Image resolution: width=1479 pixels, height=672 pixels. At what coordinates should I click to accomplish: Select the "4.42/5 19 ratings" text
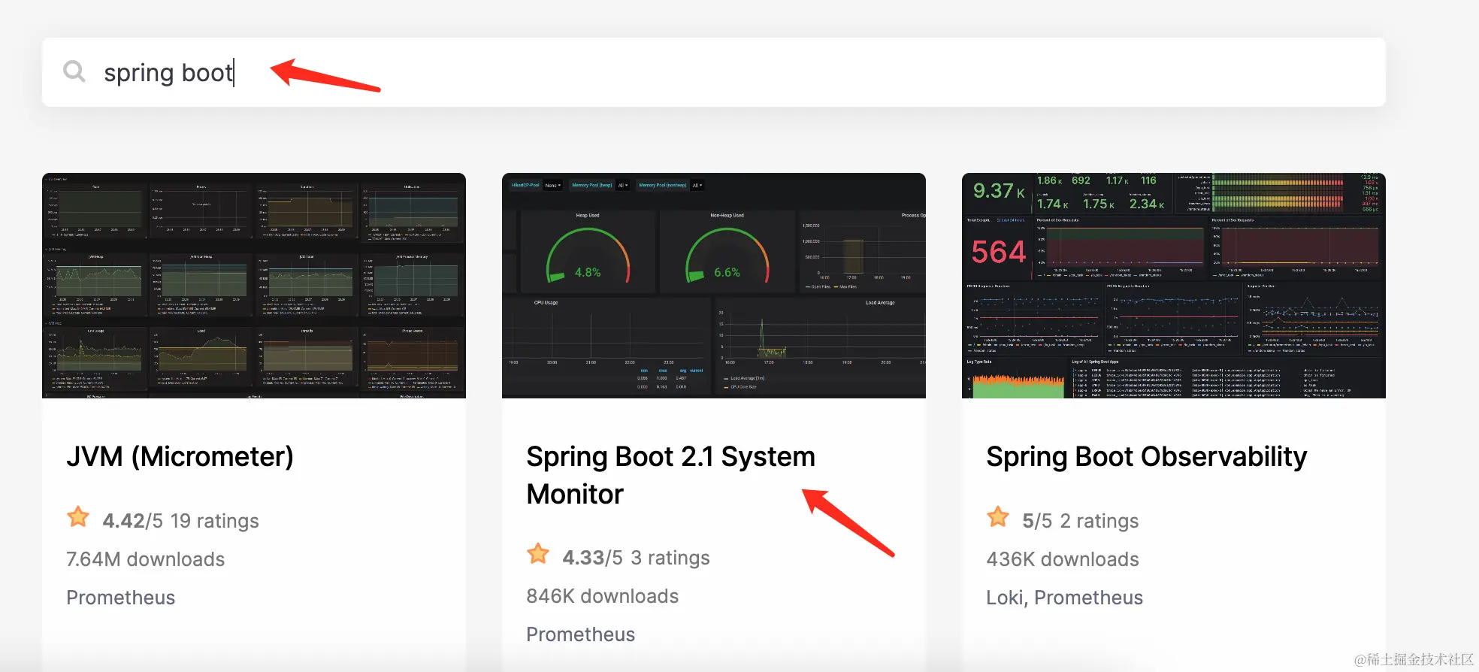point(180,521)
